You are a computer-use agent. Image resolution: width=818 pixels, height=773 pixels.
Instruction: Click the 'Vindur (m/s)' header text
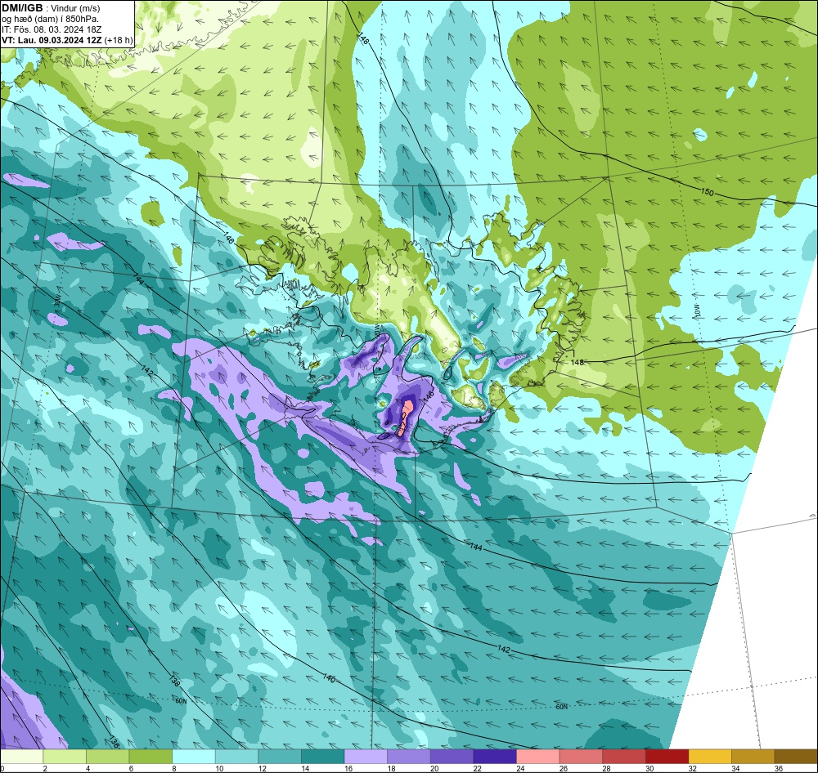[76, 8]
